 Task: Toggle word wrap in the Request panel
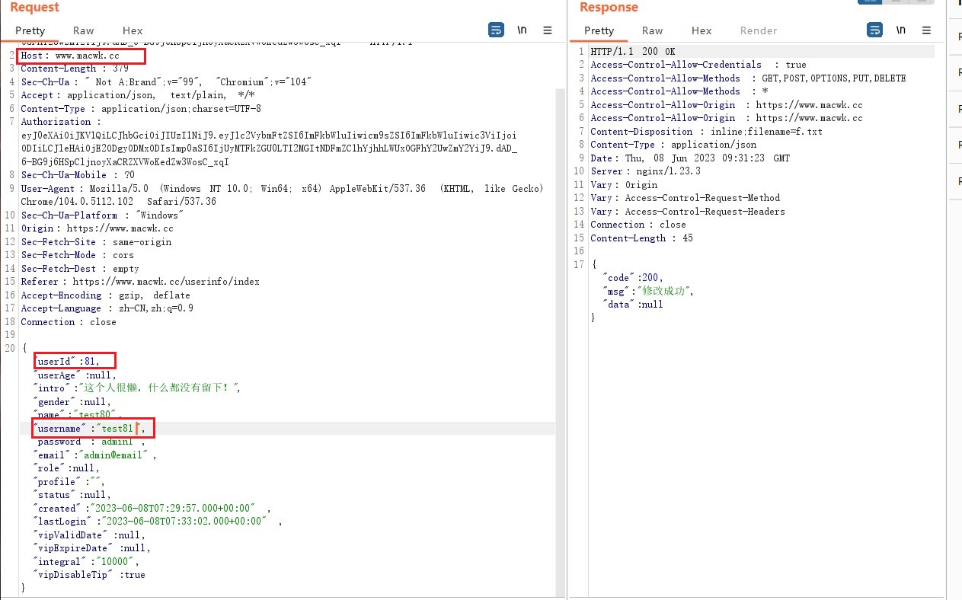pyautogui.click(x=496, y=30)
